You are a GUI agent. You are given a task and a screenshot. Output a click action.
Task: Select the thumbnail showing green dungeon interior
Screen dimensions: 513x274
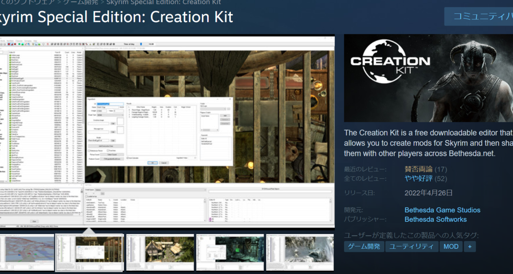point(230,252)
